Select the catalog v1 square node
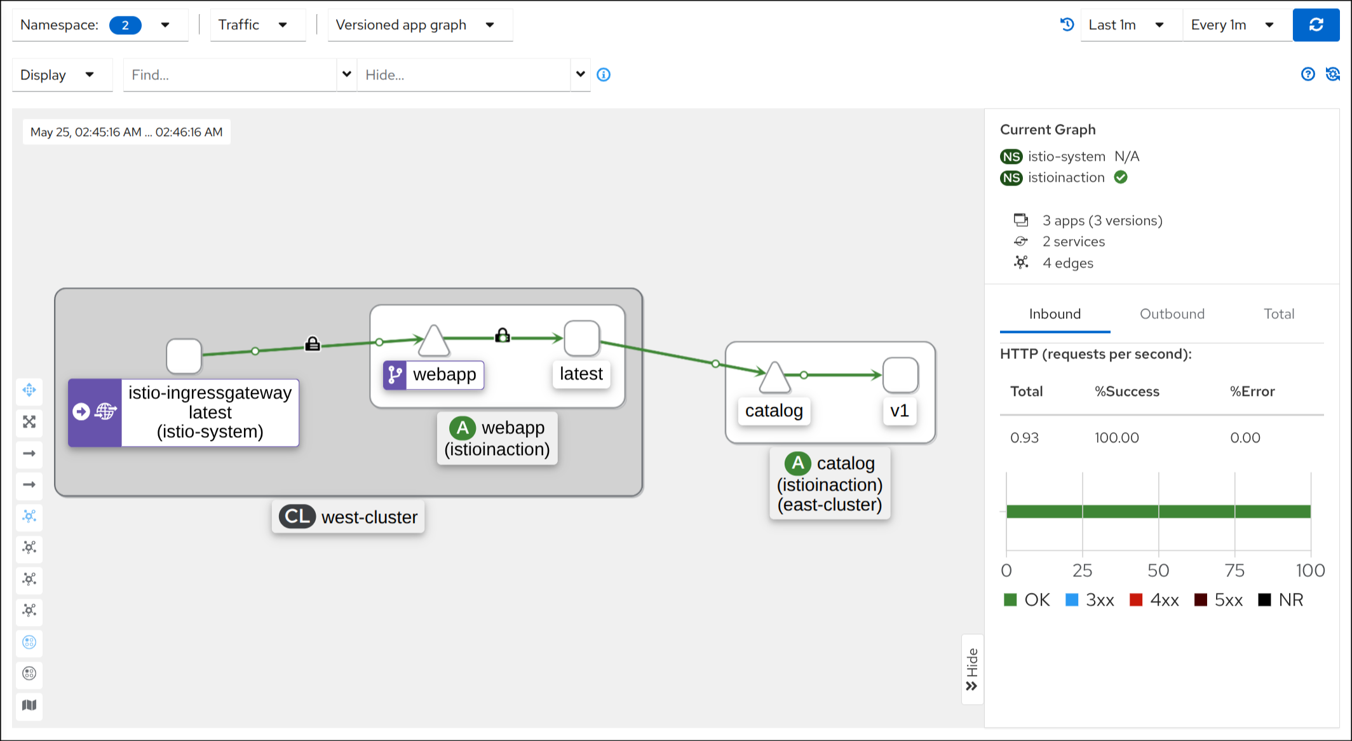Screen dimensions: 1352x741 point(900,375)
